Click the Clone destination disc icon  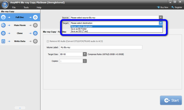pos(35,33)
